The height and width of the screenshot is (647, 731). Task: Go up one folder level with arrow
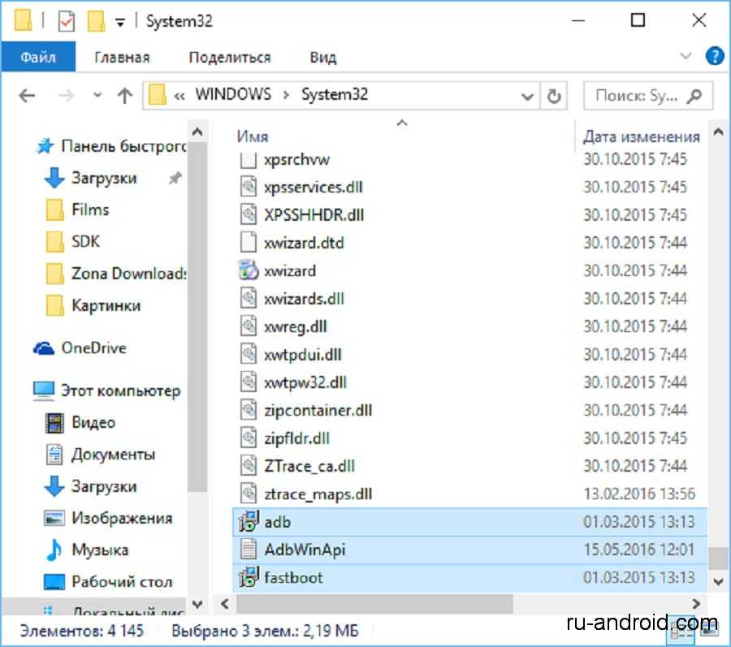point(124,96)
